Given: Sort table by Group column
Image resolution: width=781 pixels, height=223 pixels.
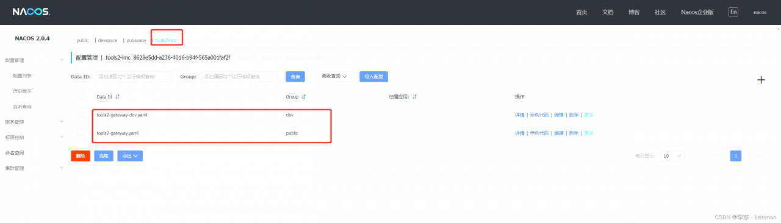Looking at the screenshot, I should tap(303, 96).
